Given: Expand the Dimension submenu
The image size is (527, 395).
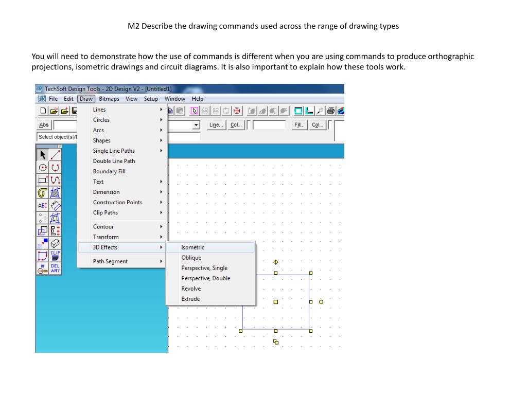Looking at the screenshot, I should coord(122,192).
